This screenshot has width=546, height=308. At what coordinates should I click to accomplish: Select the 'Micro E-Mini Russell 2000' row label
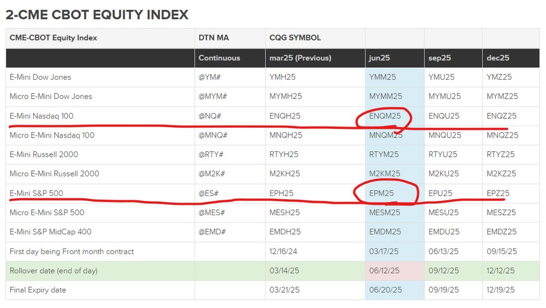(x=54, y=174)
